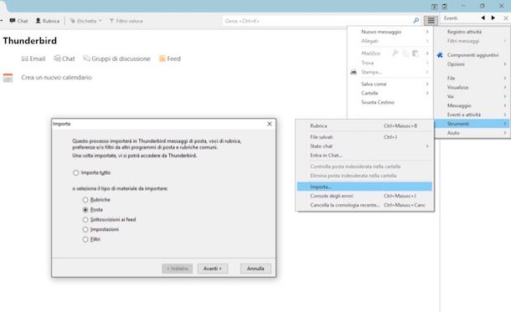511x312 pixels.
Task: Open Rubrica address book in toolbar
Action: [x=48, y=21]
